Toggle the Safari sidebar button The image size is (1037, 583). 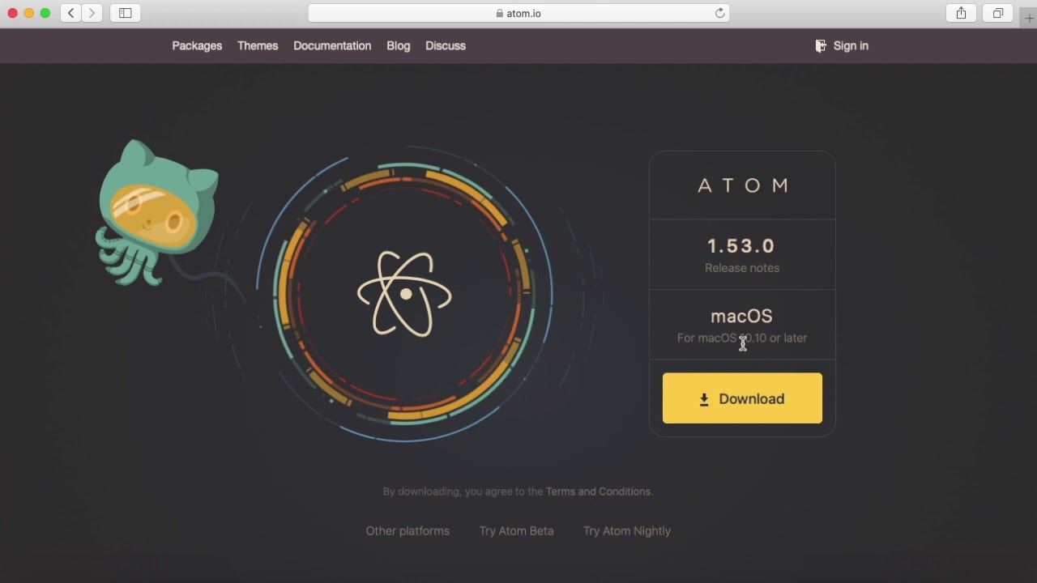coord(126,13)
